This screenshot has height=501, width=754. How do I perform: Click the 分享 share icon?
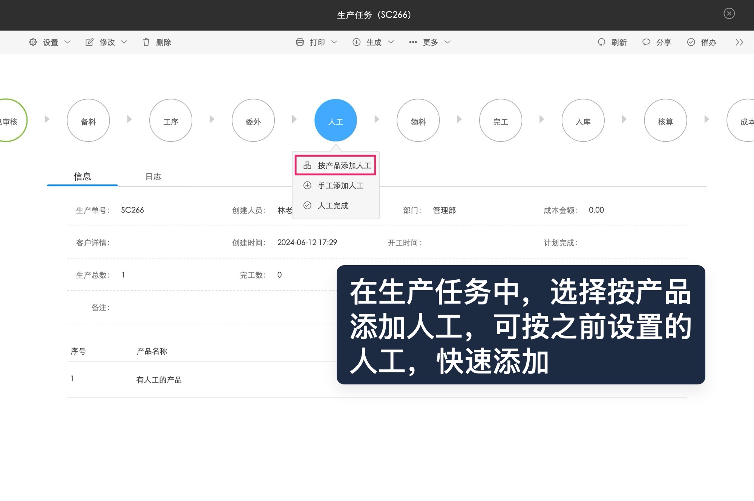coord(646,42)
